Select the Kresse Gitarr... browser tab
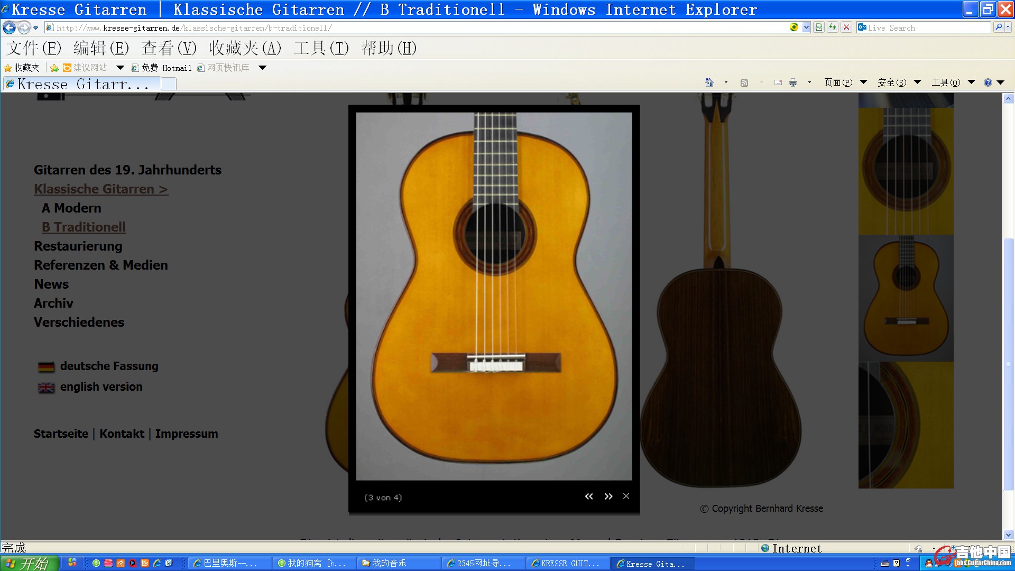This screenshot has width=1015, height=571. pos(81,84)
